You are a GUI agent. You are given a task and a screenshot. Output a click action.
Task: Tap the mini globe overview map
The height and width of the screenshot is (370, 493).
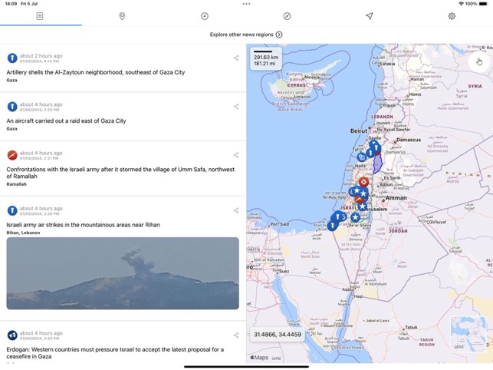point(468,332)
